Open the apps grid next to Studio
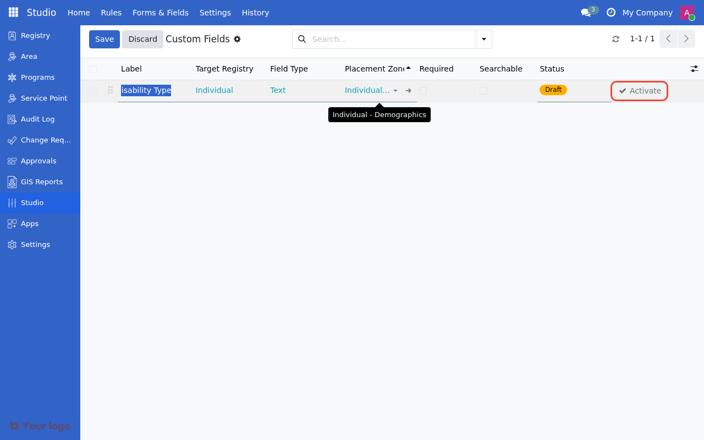Viewport: 704px width, 440px height. point(12,12)
